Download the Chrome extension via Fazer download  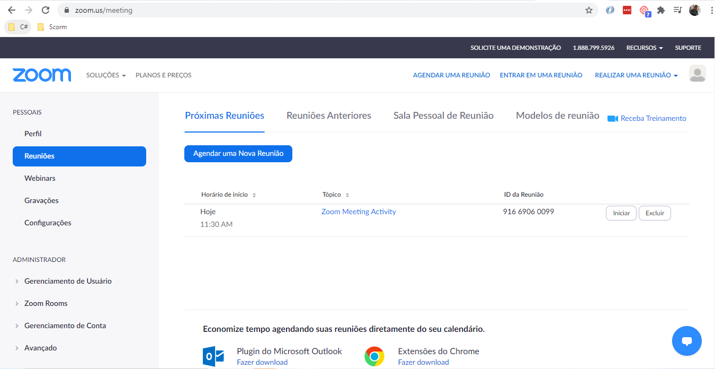pos(423,363)
